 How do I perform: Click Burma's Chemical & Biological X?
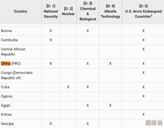tap(88, 31)
